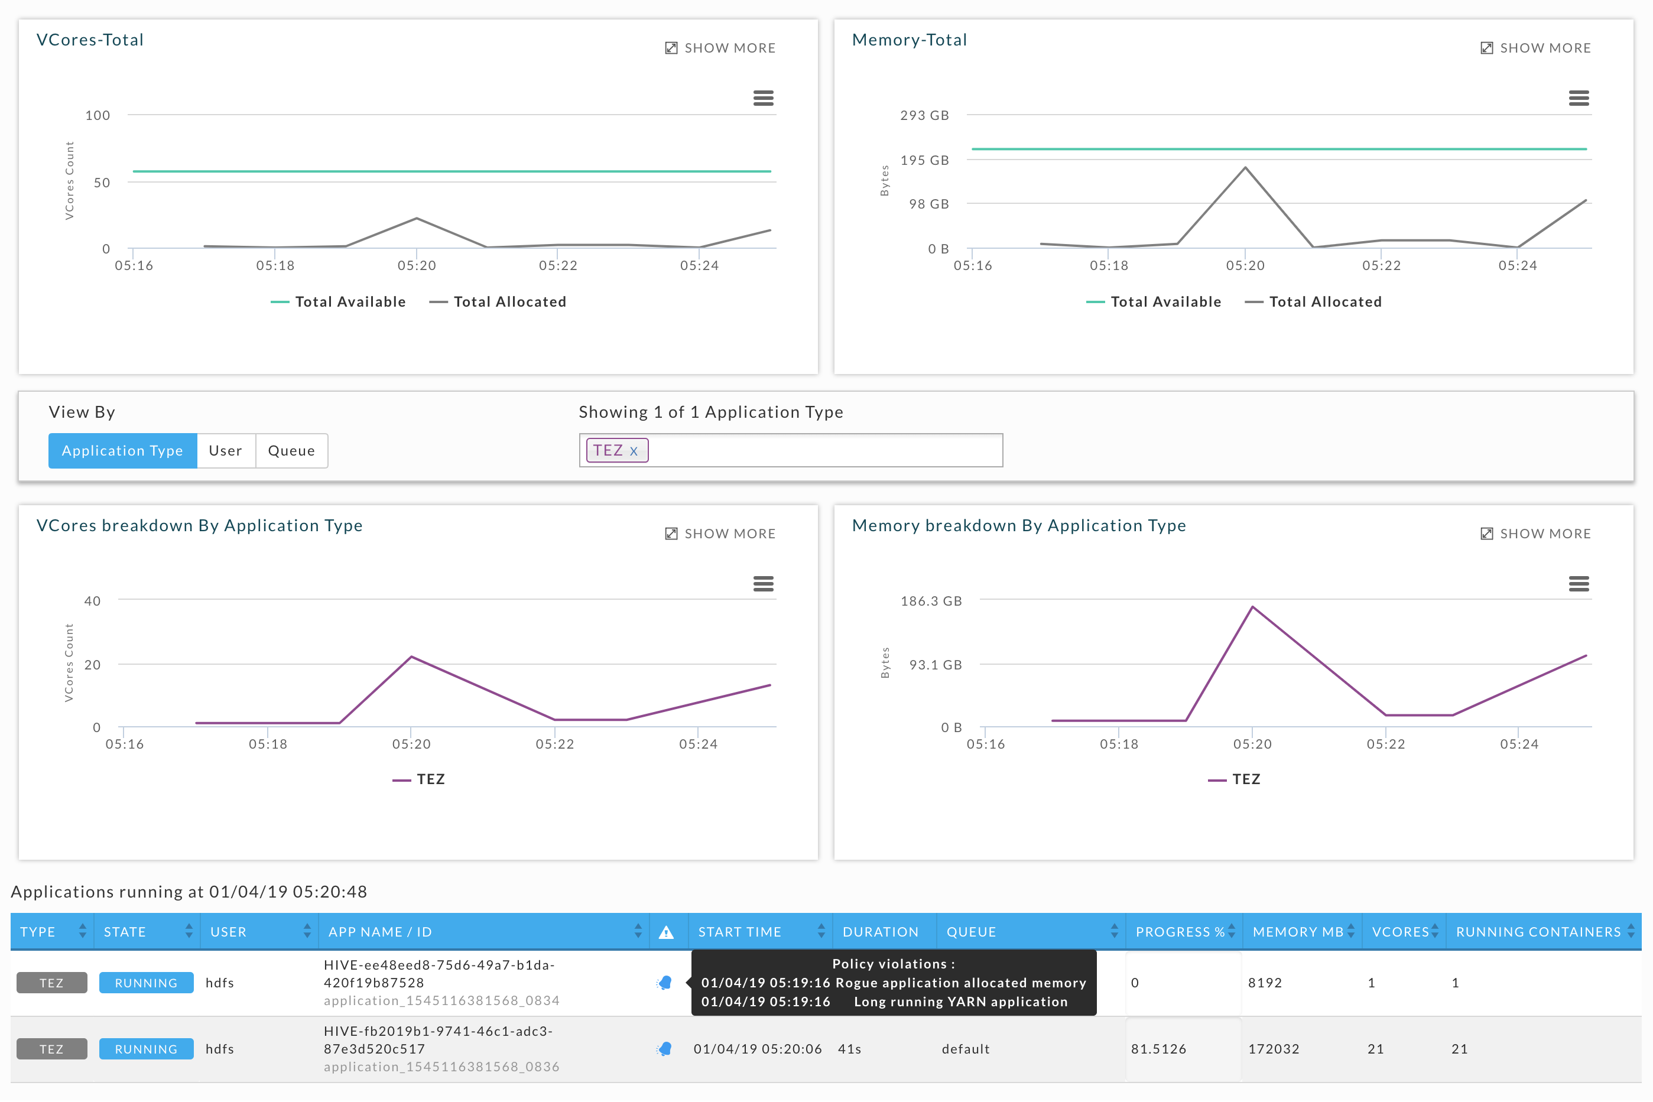Toggle Total Available series in Memory-Total legend
The width and height of the screenshot is (1653, 1102).
(x=1153, y=301)
